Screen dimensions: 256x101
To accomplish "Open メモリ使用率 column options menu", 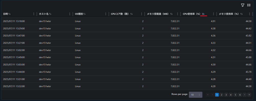I will [x=249, y=14].
